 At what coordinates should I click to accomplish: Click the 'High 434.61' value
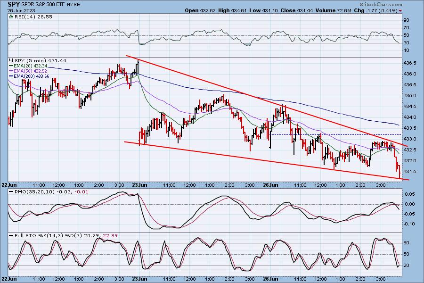pos(232,10)
